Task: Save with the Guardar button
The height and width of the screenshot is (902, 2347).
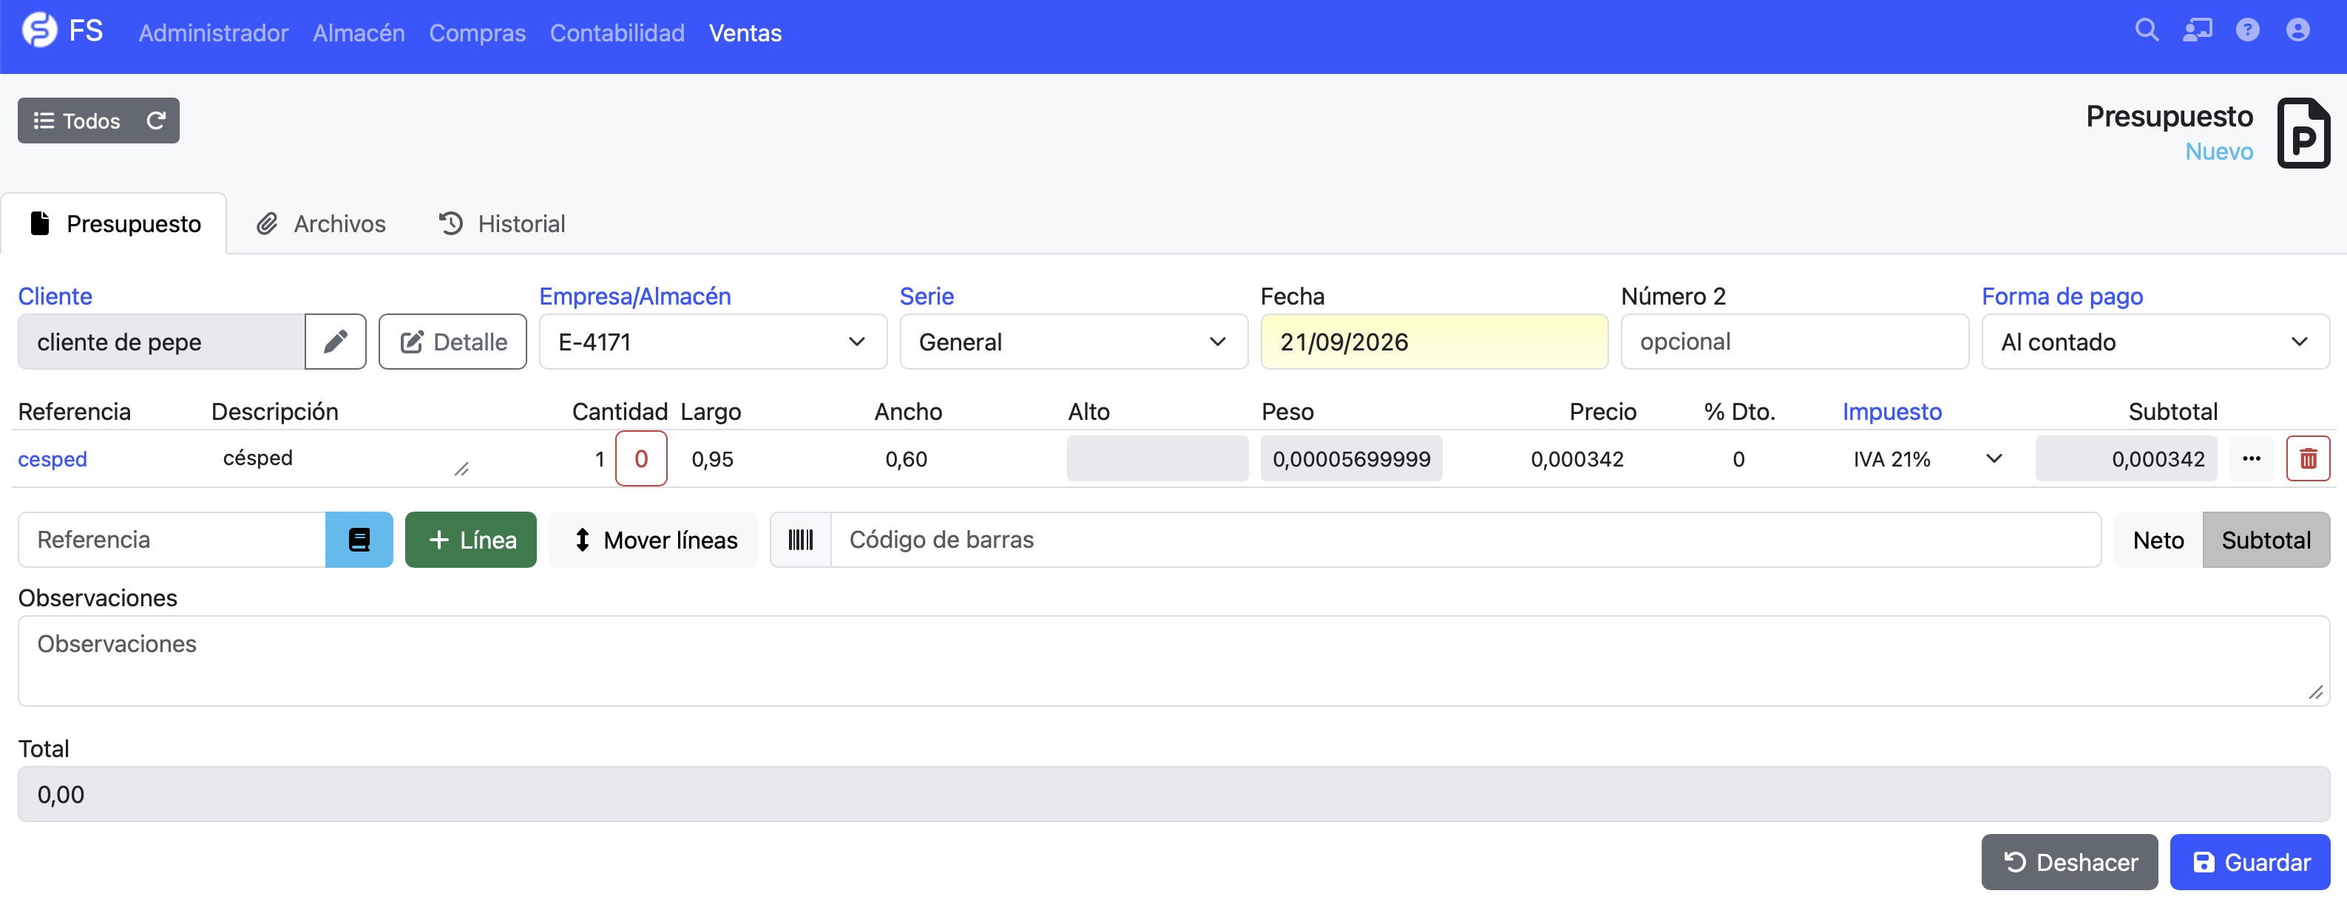Action: (2249, 861)
